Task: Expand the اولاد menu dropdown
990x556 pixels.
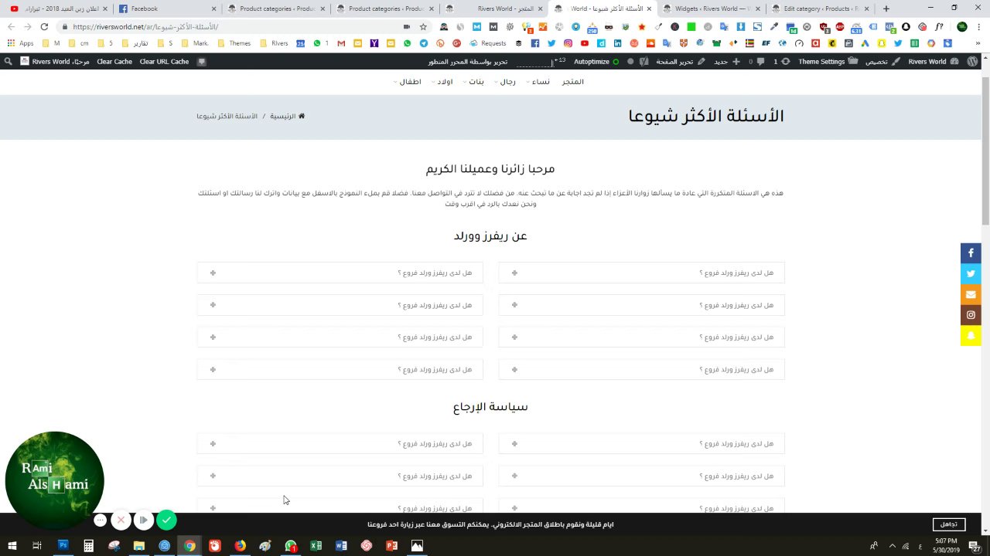Action: pyautogui.click(x=442, y=81)
